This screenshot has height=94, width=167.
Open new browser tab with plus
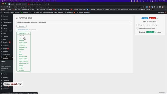(x=48, y=4)
